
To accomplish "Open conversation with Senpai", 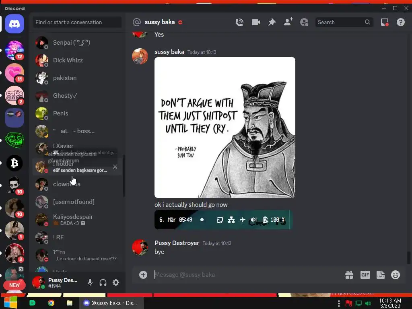I will (77, 43).
